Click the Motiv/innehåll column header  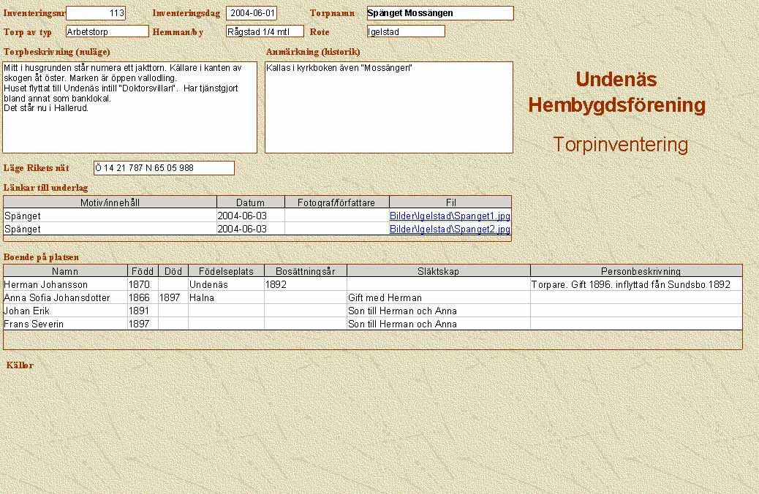click(110, 202)
